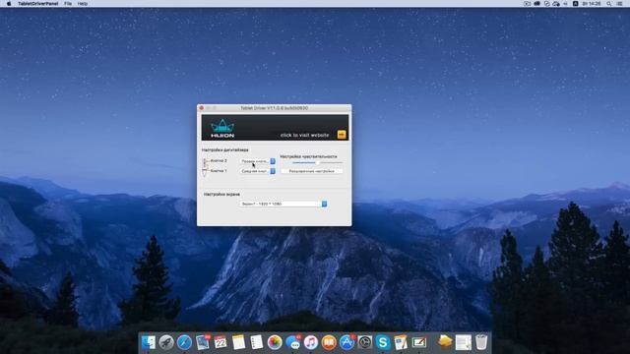Adjust the pressure sensitivity slider

point(317,162)
